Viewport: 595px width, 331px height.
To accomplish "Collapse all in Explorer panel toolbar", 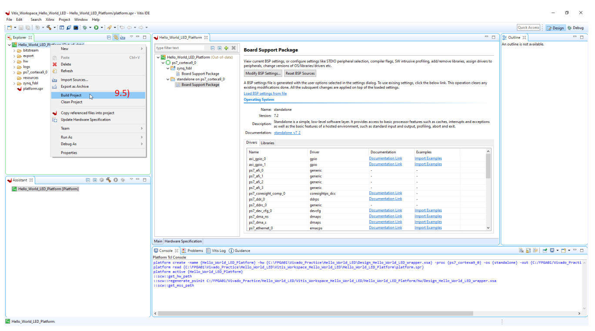I will pyautogui.click(x=109, y=37).
